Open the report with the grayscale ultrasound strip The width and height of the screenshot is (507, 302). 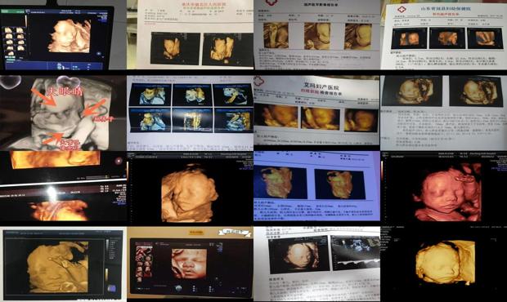(x=316, y=264)
